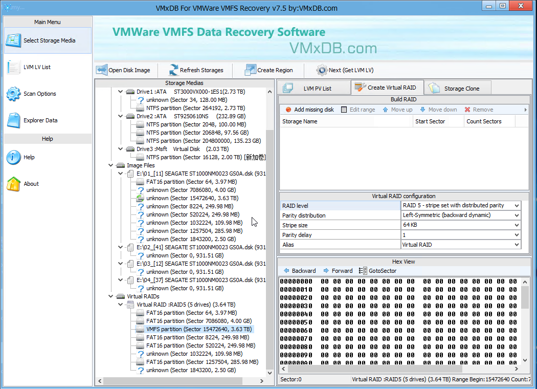537x389 pixels.
Task: Click the GotoSector icon
Action: pyautogui.click(x=363, y=271)
